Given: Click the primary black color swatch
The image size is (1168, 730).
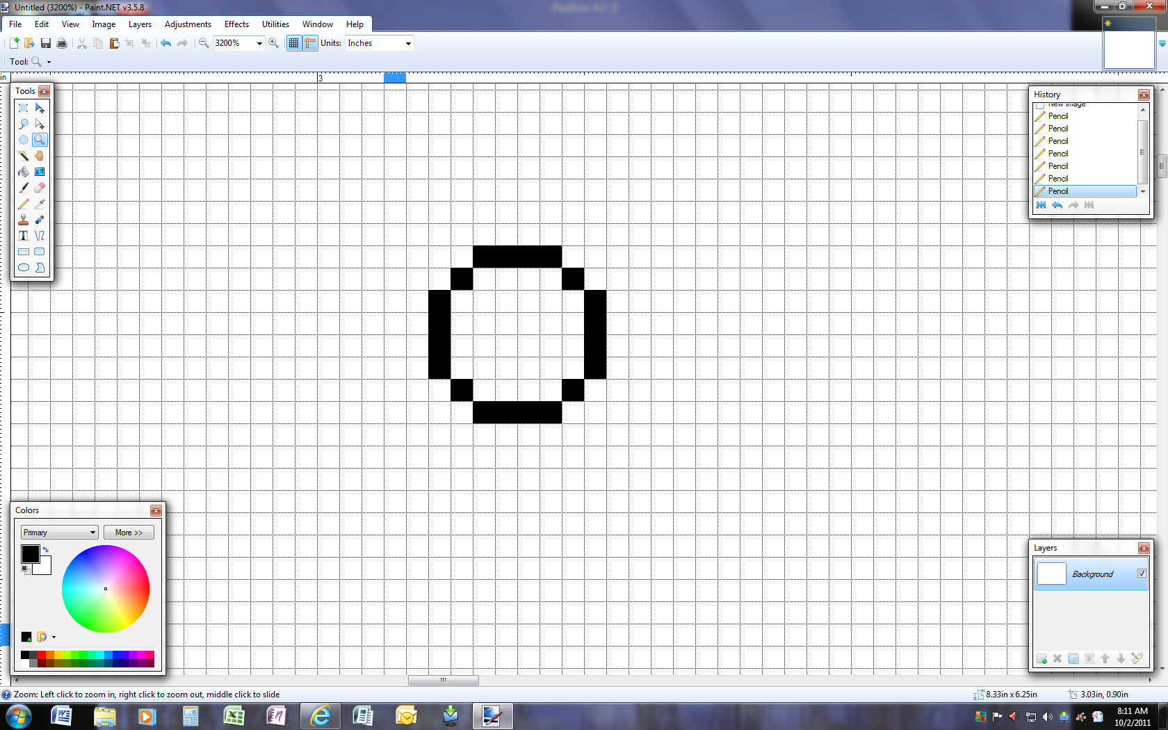Looking at the screenshot, I should (30, 554).
